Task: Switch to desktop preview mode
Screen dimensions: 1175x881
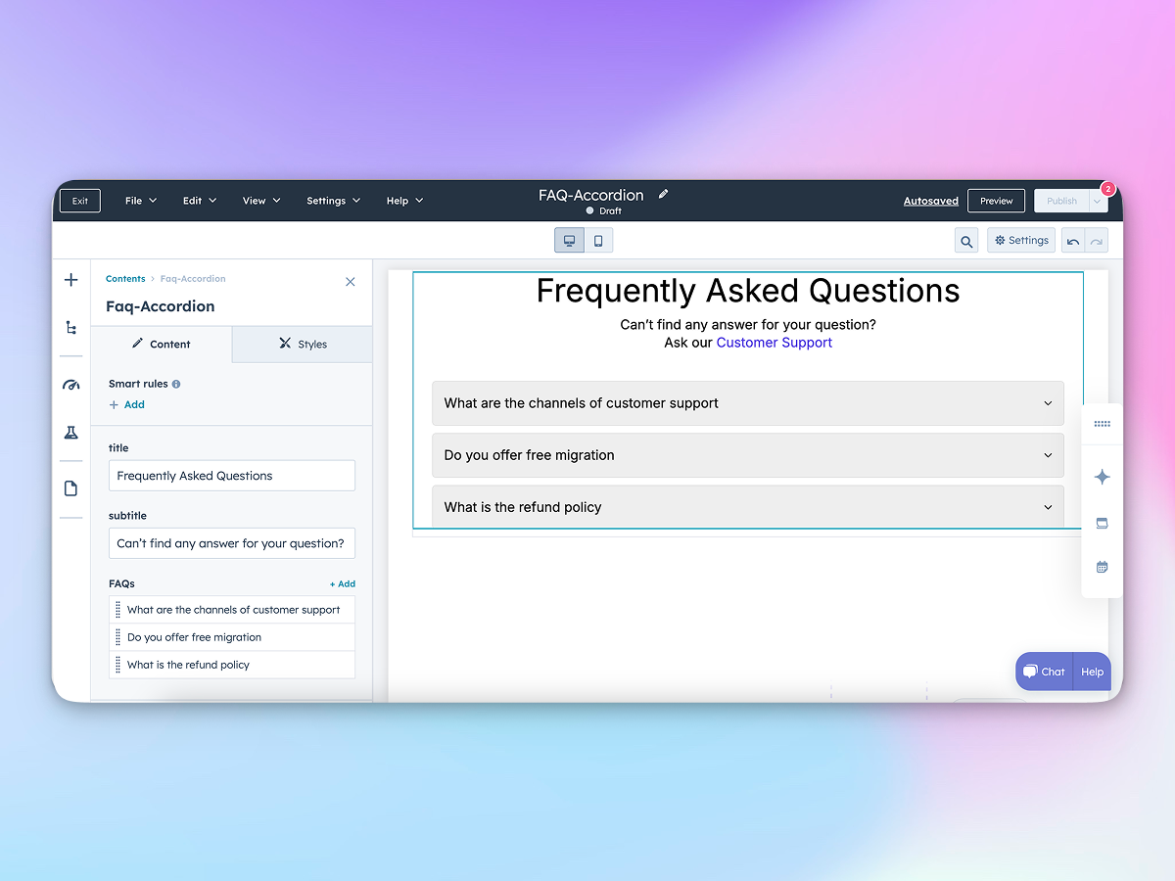Action: click(569, 240)
